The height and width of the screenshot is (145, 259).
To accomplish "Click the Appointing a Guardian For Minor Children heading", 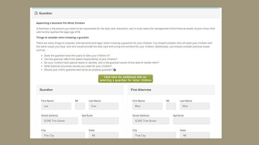I will click(x=60, y=23).
